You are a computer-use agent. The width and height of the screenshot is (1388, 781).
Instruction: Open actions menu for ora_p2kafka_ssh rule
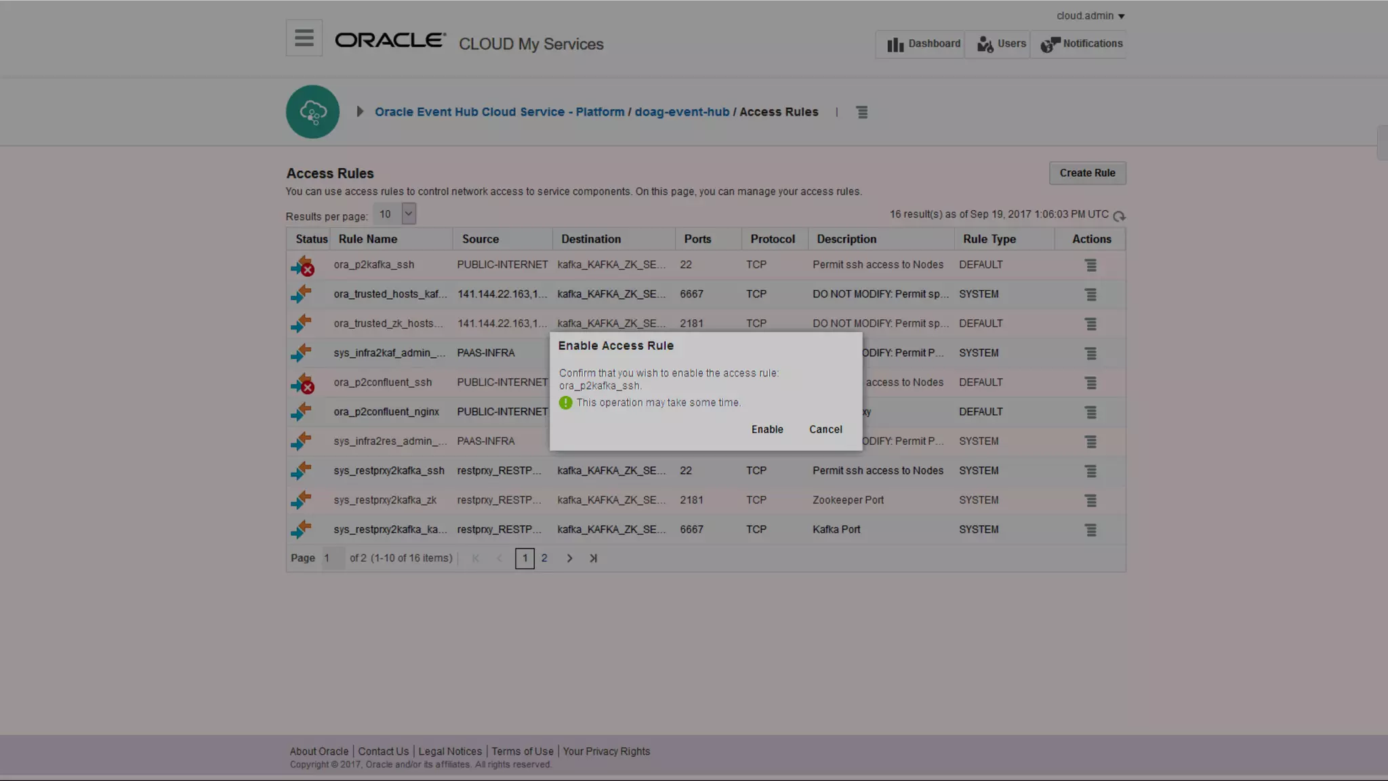click(x=1090, y=265)
